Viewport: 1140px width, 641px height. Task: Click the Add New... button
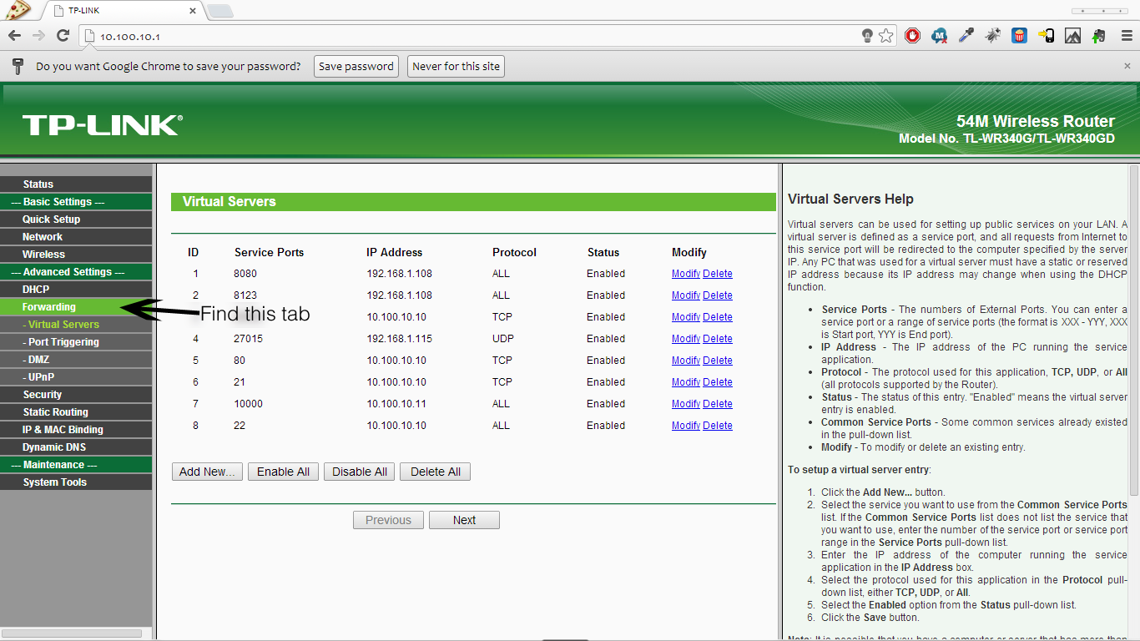207,472
